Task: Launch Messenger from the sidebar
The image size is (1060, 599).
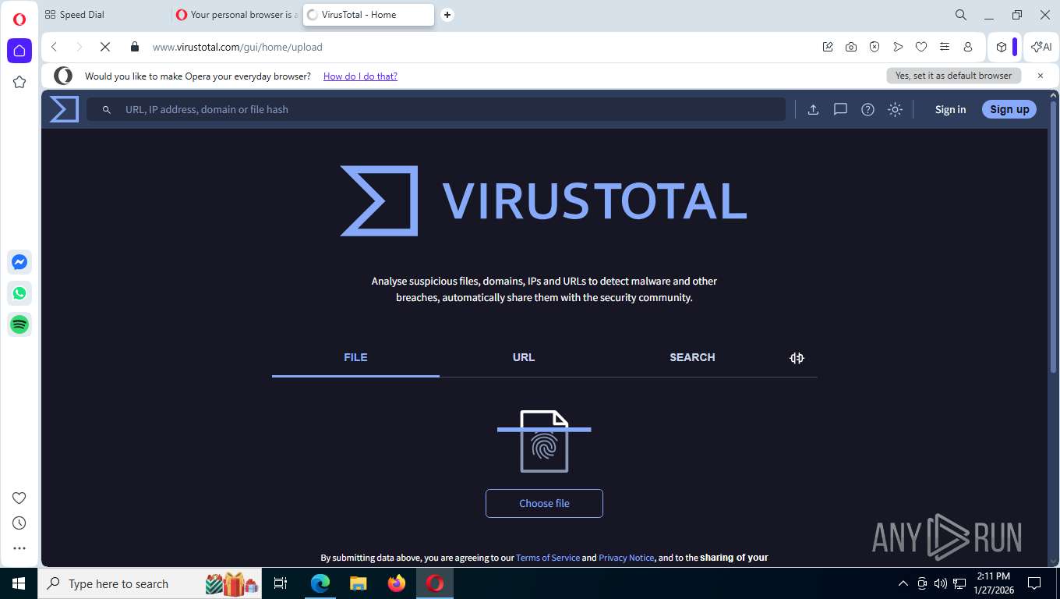Action: click(19, 262)
